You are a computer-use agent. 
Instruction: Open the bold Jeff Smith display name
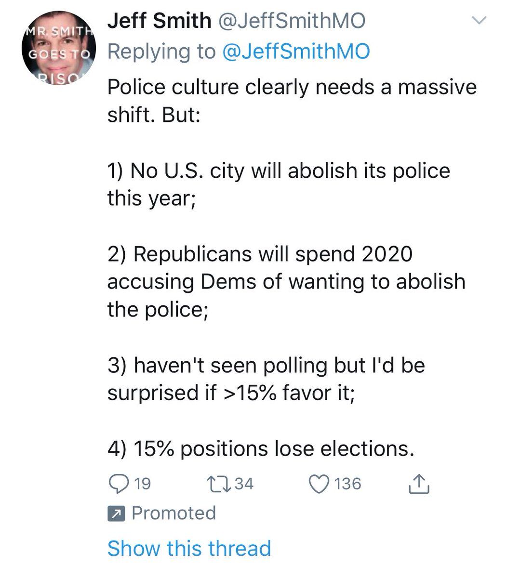pos(159,21)
